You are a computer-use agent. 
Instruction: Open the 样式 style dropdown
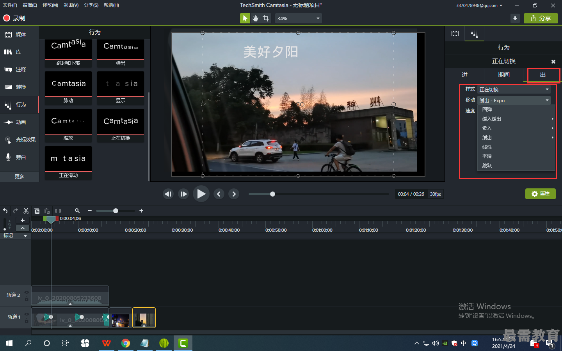tap(514, 89)
